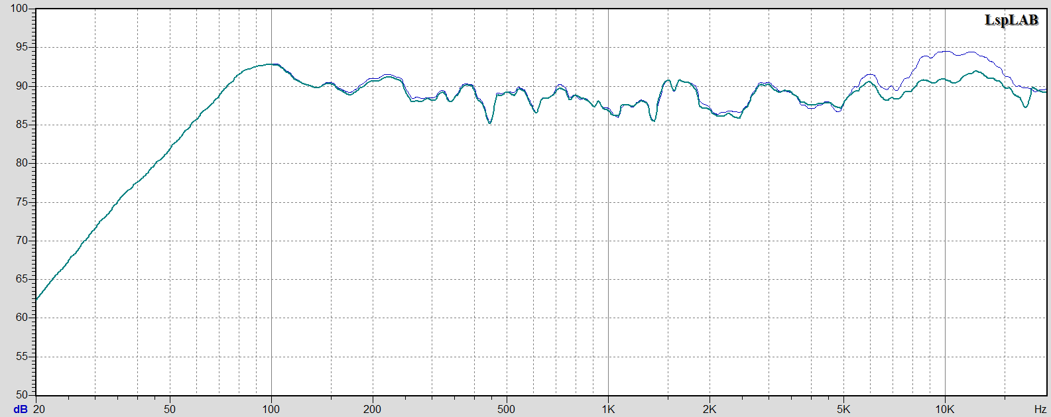1051x417 pixels.
Task: Click the 100 frequency axis label
Action: [x=271, y=409]
